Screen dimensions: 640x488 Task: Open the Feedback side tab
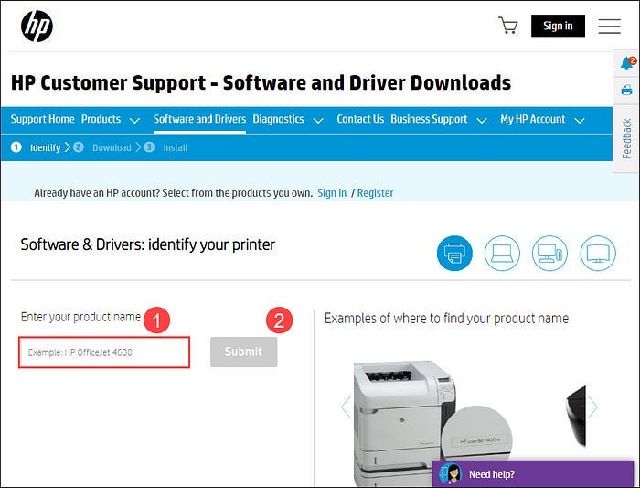626,138
